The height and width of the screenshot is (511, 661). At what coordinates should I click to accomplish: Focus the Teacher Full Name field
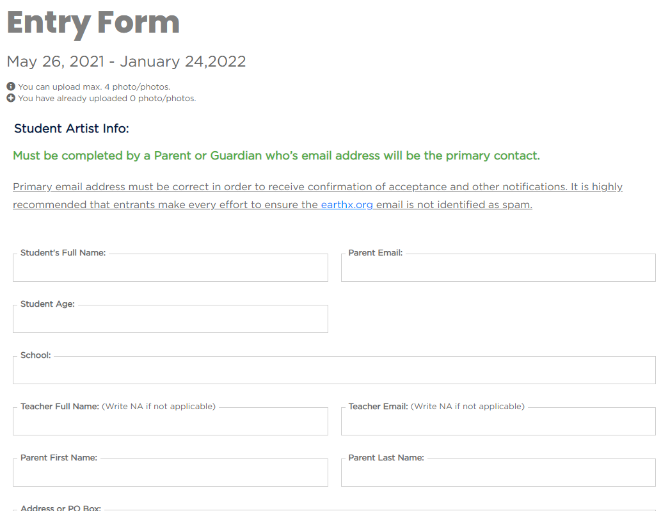(170, 422)
